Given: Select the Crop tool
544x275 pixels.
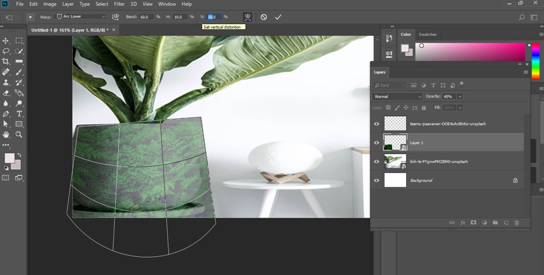Looking at the screenshot, I should pos(6,61).
